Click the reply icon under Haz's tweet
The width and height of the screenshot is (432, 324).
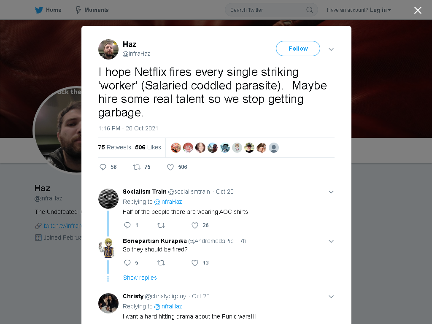(x=103, y=167)
